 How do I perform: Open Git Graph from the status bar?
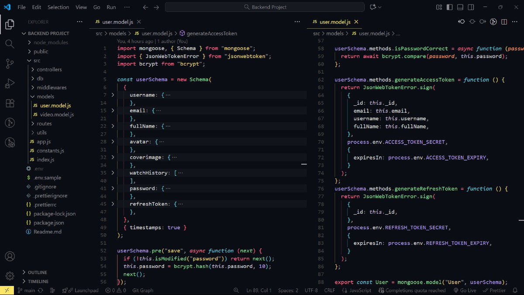click(x=142, y=290)
